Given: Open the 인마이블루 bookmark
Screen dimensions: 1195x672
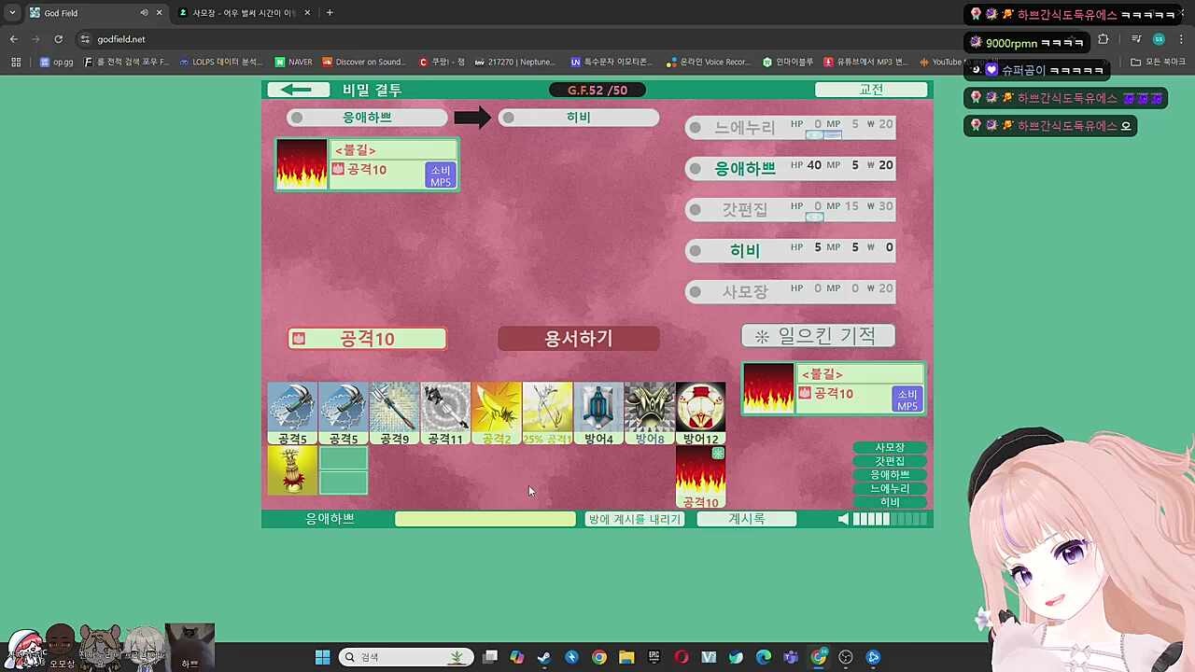Looking at the screenshot, I should click(x=789, y=63).
